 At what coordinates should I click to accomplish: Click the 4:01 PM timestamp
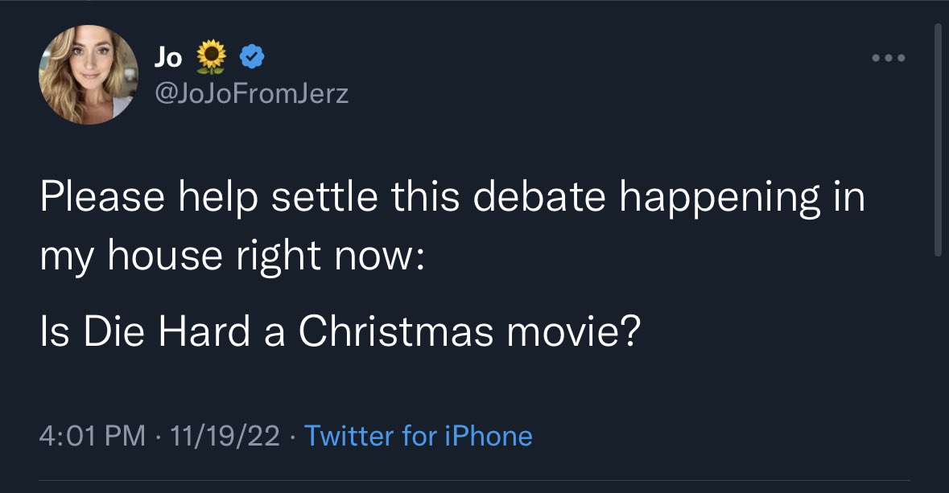tap(93, 436)
